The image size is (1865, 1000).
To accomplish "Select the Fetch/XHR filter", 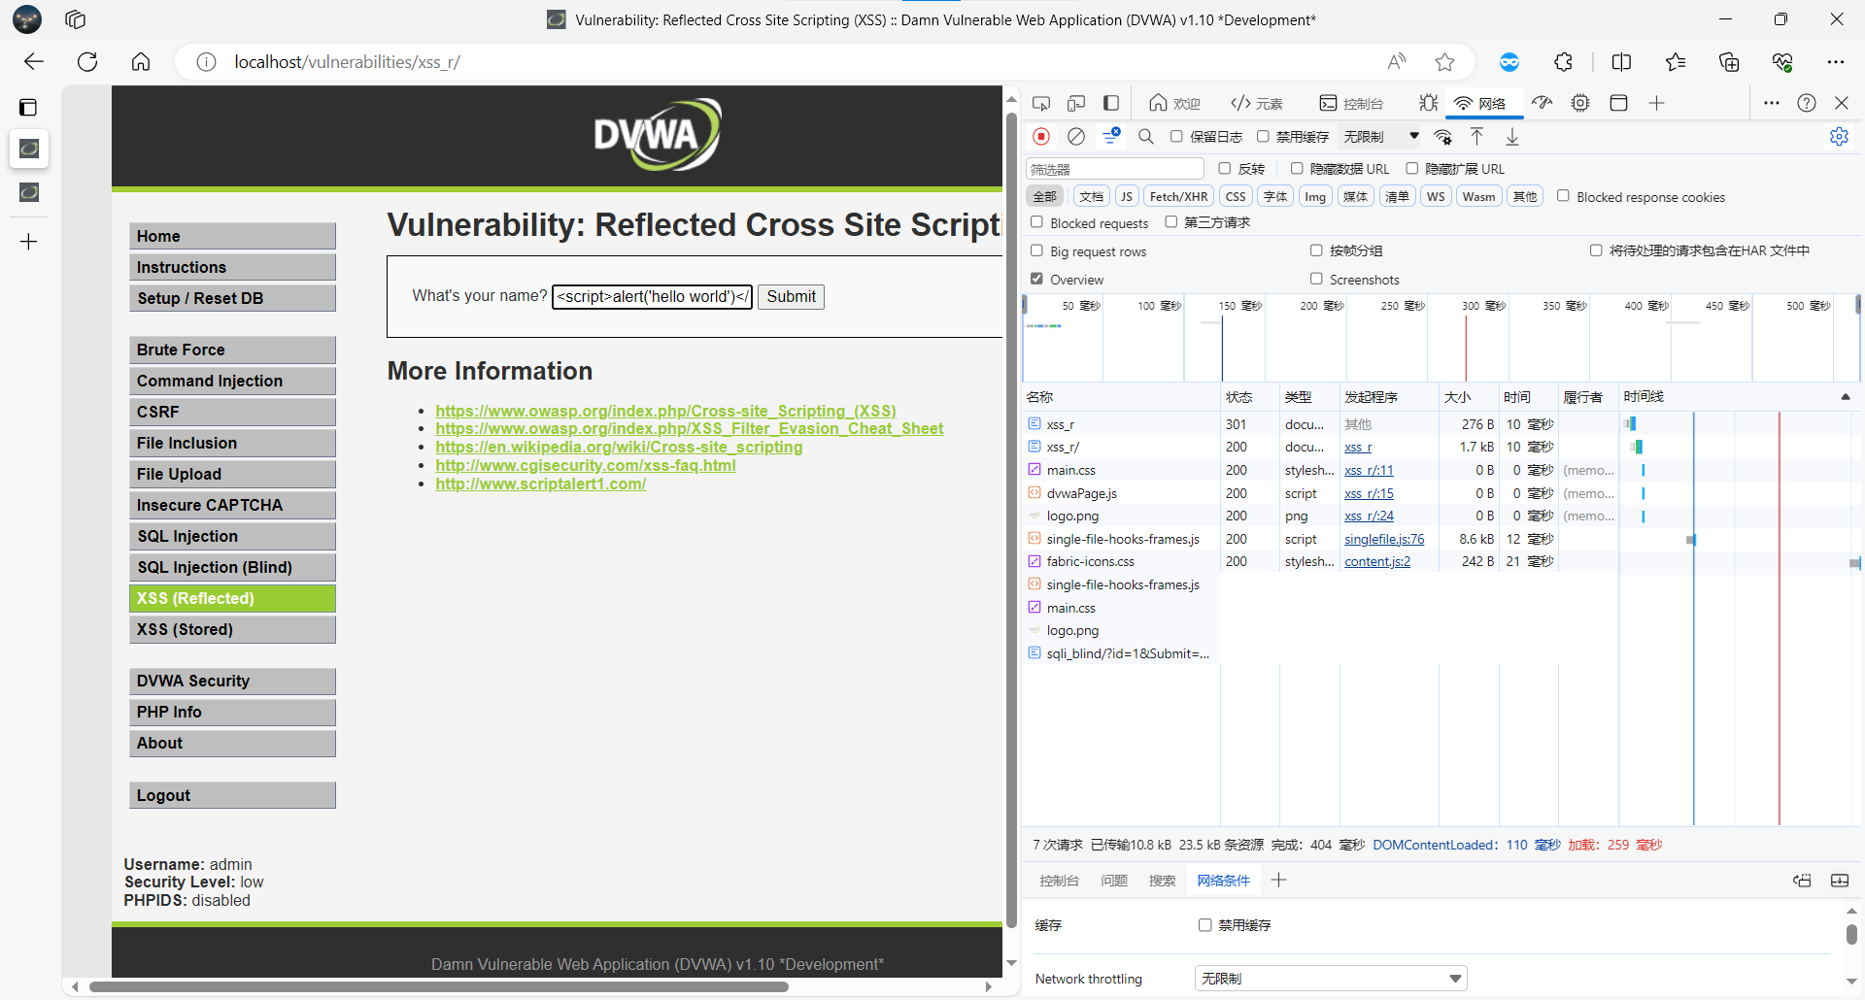I will point(1178,196).
